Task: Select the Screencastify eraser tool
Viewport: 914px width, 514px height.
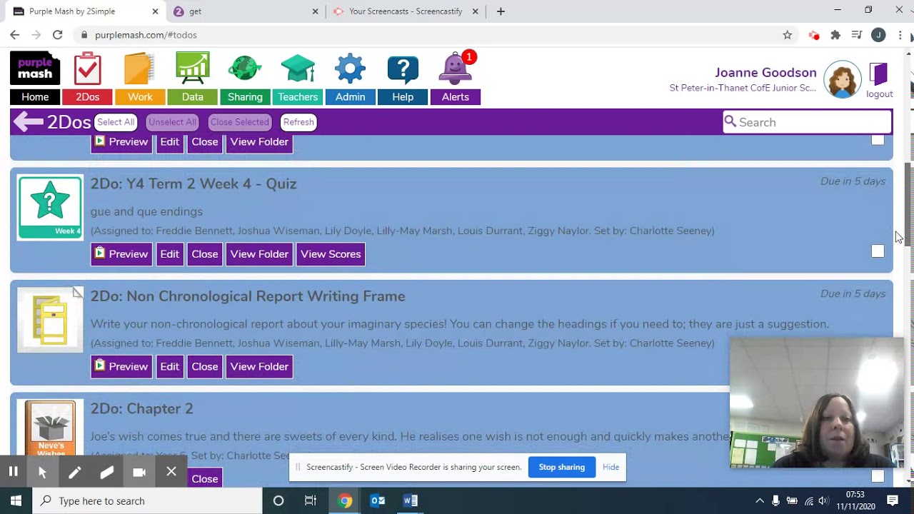Action: click(x=106, y=472)
